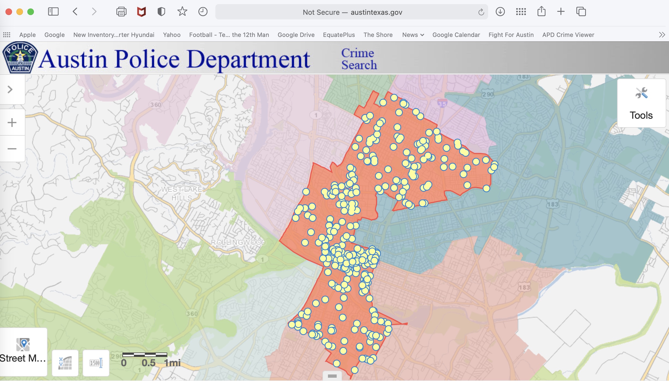Viewport: 669px width, 381px height.
Task: Toggle the Safari sidebar
Action: 54,11
